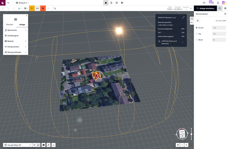Open Google Maps HD imagery dropdown

17,145
